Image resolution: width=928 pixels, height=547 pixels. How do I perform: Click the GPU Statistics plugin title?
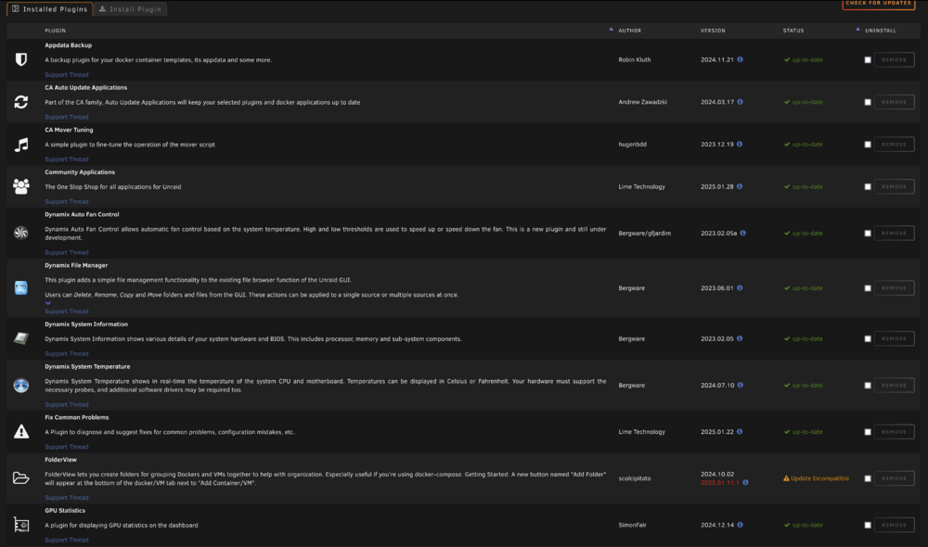click(65, 510)
